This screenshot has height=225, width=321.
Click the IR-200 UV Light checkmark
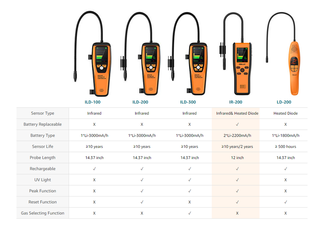tap(237, 180)
